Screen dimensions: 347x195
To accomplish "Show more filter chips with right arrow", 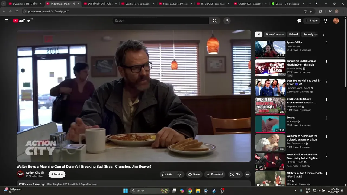I will (323, 35).
